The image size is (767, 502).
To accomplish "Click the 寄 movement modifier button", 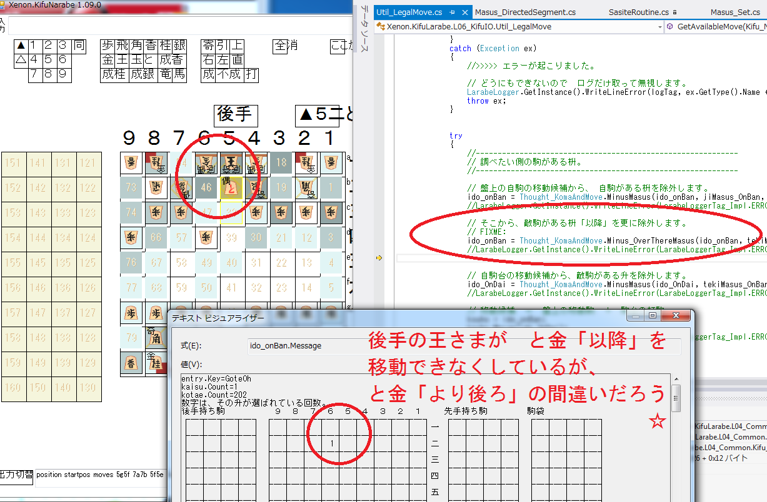I will point(208,46).
